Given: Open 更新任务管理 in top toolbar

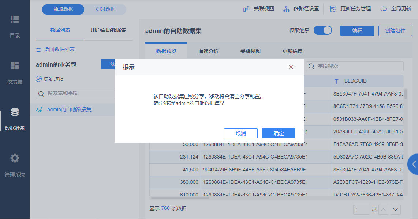Looking at the screenshot, I should (x=350, y=9).
